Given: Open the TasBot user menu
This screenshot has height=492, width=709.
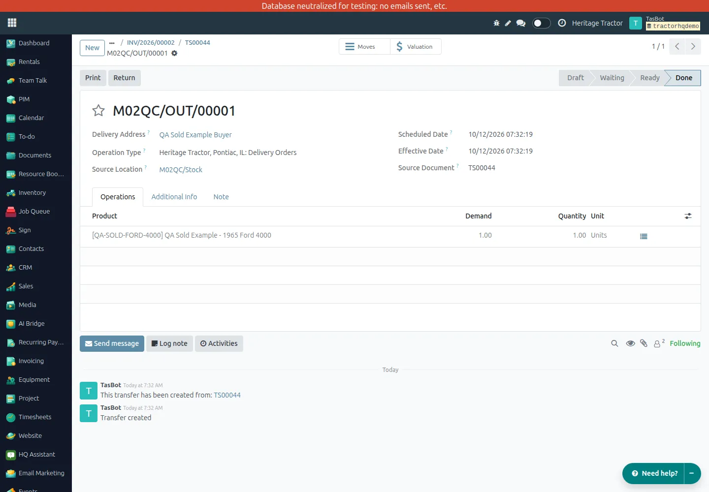Looking at the screenshot, I should point(665,23).
